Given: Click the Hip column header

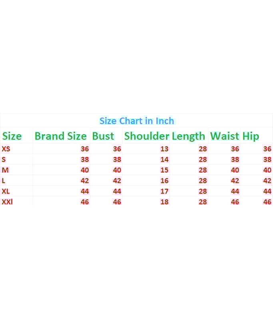Looking at the screenshot, I should tap(251, 136).
